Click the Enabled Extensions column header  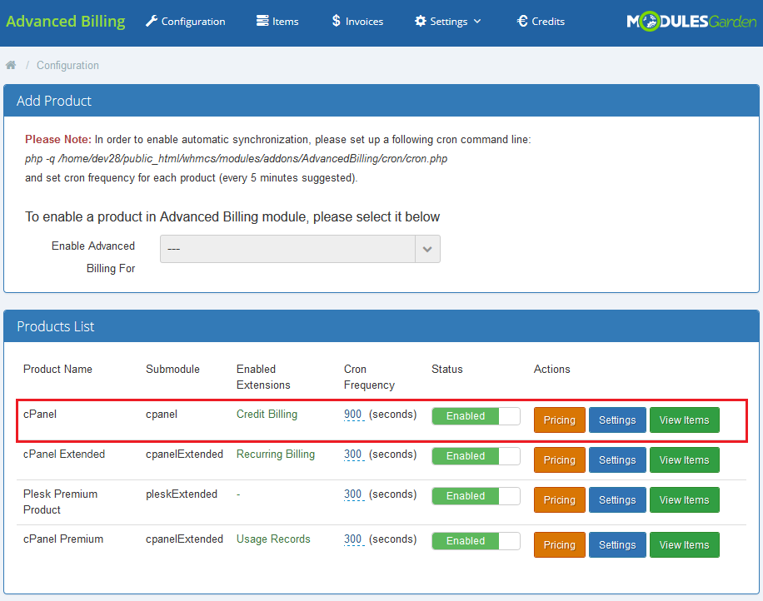(263, 377)
